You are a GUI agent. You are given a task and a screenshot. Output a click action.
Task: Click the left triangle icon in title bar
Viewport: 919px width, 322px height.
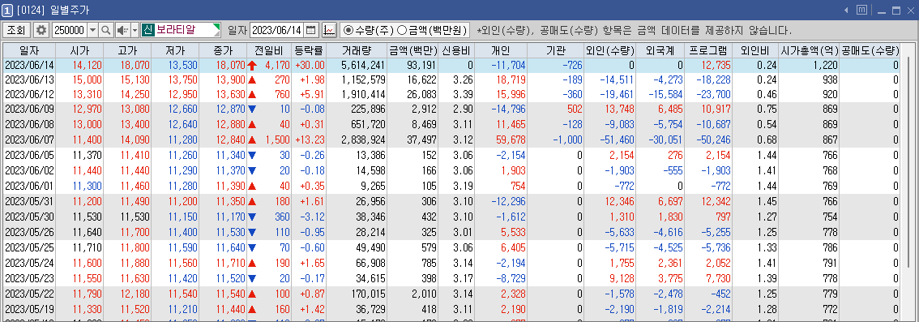(846, 10)
